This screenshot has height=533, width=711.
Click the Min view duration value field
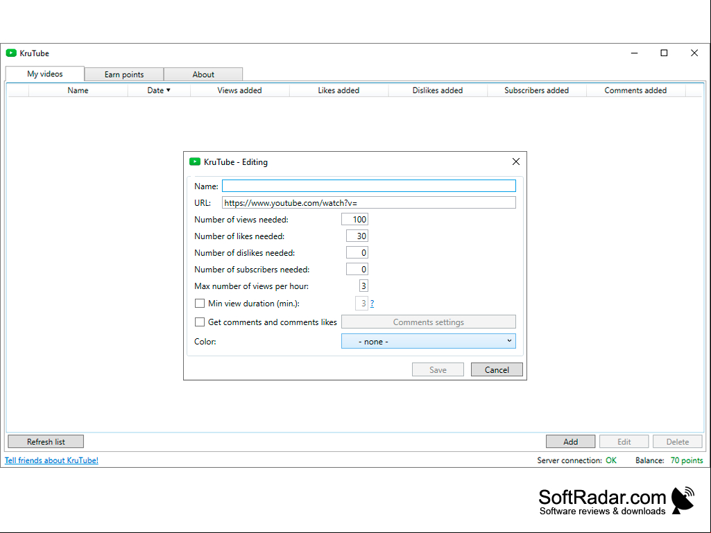tap(361, 303)
